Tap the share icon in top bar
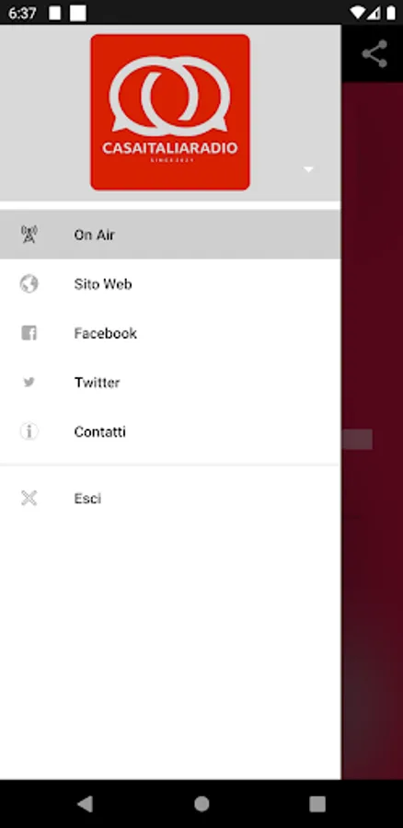This screenshot has width=403, height=828. coord(374,54)
